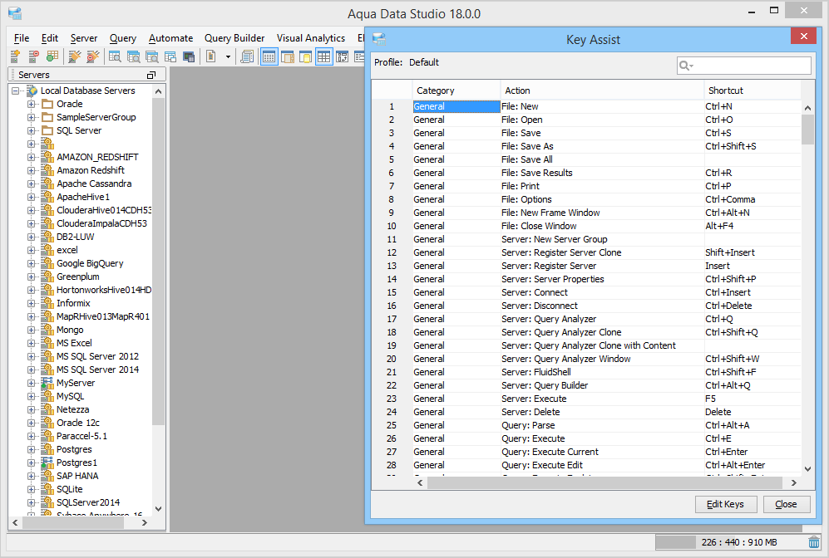
Task: Click the Close button in Key Assist
Action: (786, 504)
